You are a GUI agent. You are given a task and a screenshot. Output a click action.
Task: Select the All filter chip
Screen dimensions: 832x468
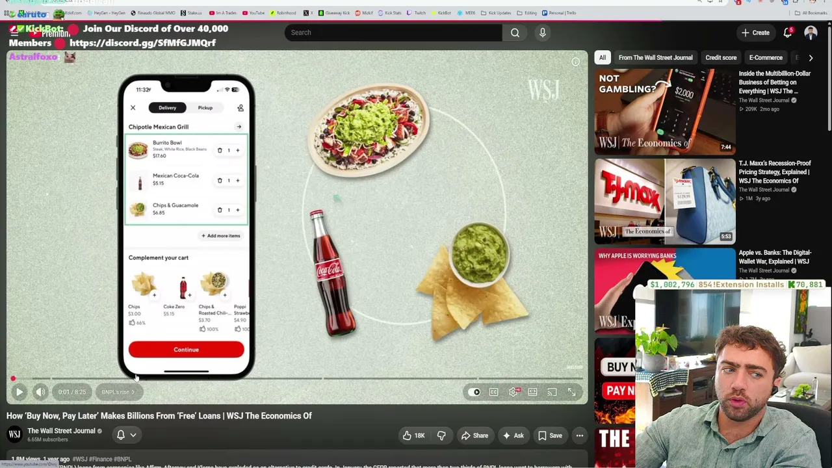602,57
